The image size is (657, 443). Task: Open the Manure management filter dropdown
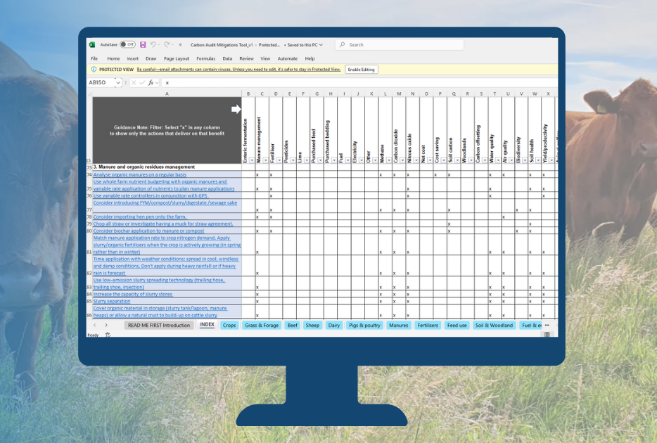coord(265,160)
